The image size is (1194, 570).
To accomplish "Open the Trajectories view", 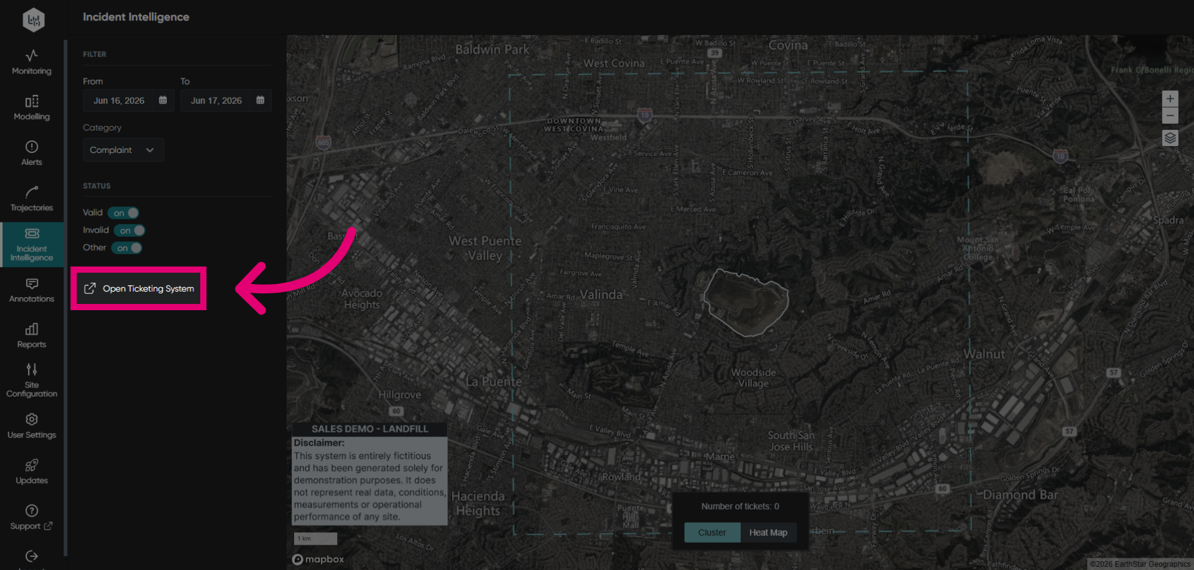I will pos(32,199).
